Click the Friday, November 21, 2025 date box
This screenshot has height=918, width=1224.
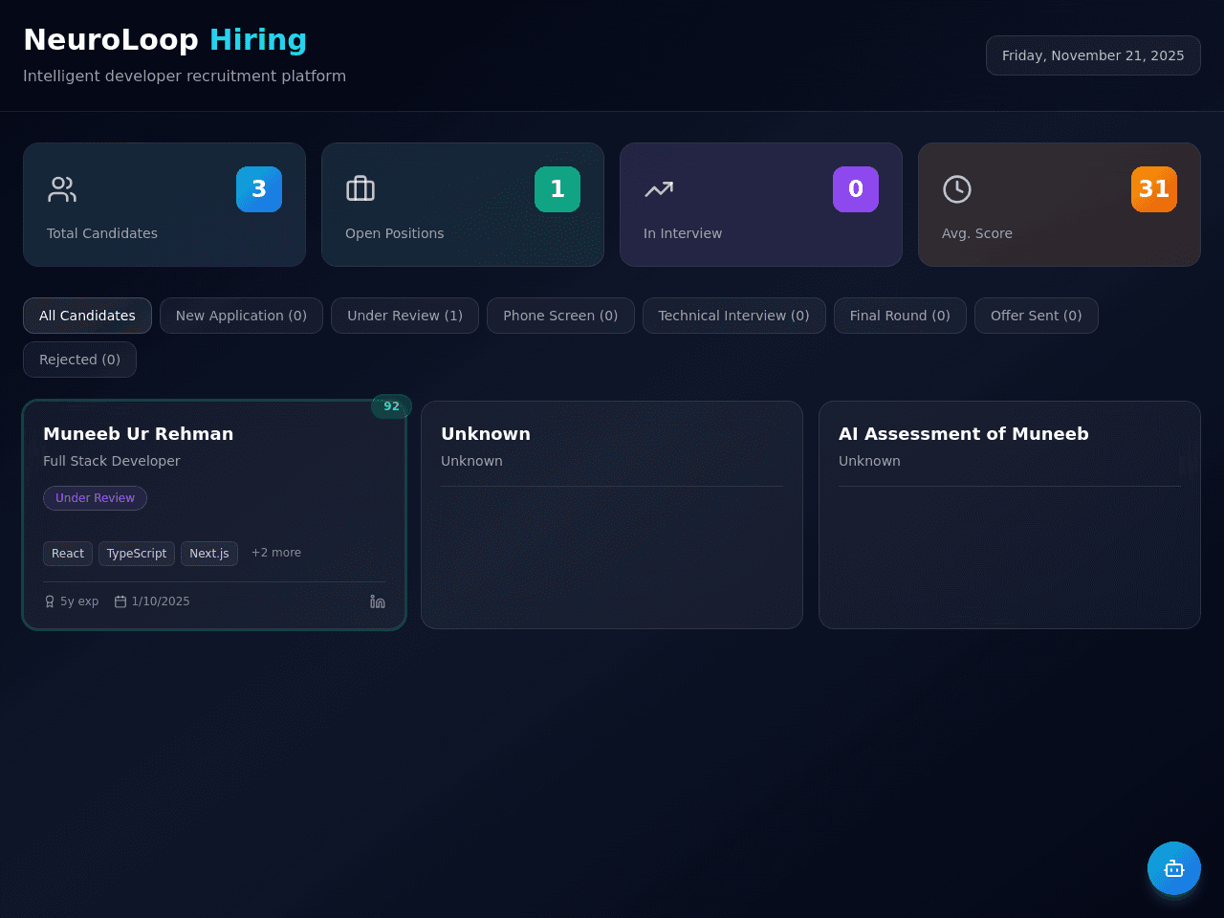(1093, 55)
